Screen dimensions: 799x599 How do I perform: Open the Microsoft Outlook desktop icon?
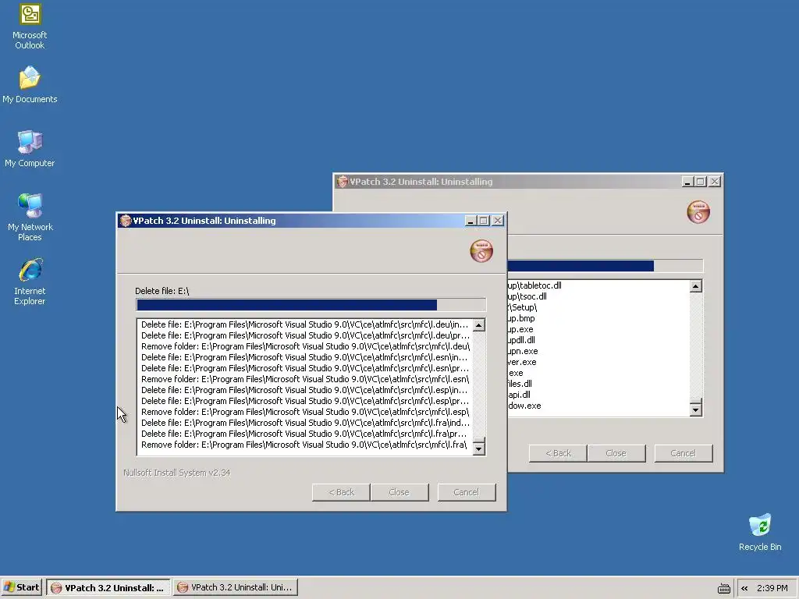point(30,27)
